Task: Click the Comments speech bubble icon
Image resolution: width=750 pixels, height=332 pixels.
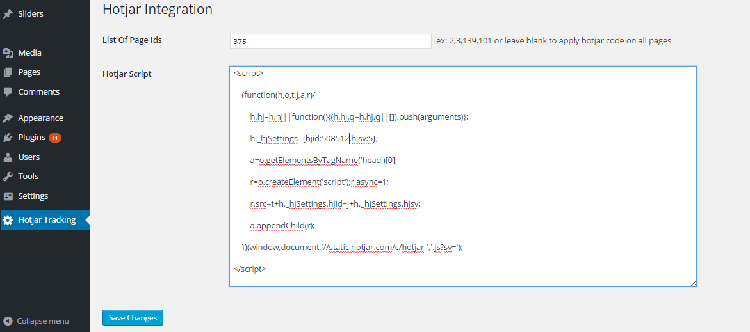Action: (8, 92)
